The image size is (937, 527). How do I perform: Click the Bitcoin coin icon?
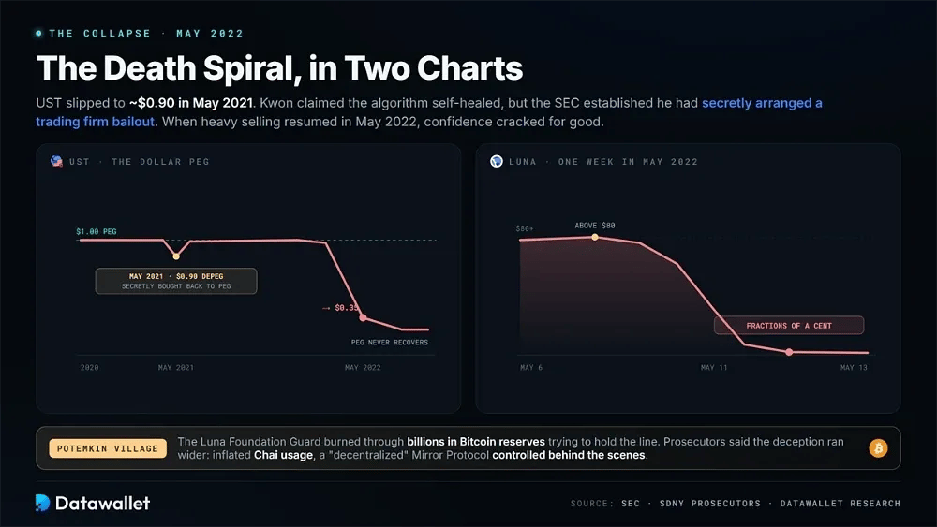(x=878, y=448)
